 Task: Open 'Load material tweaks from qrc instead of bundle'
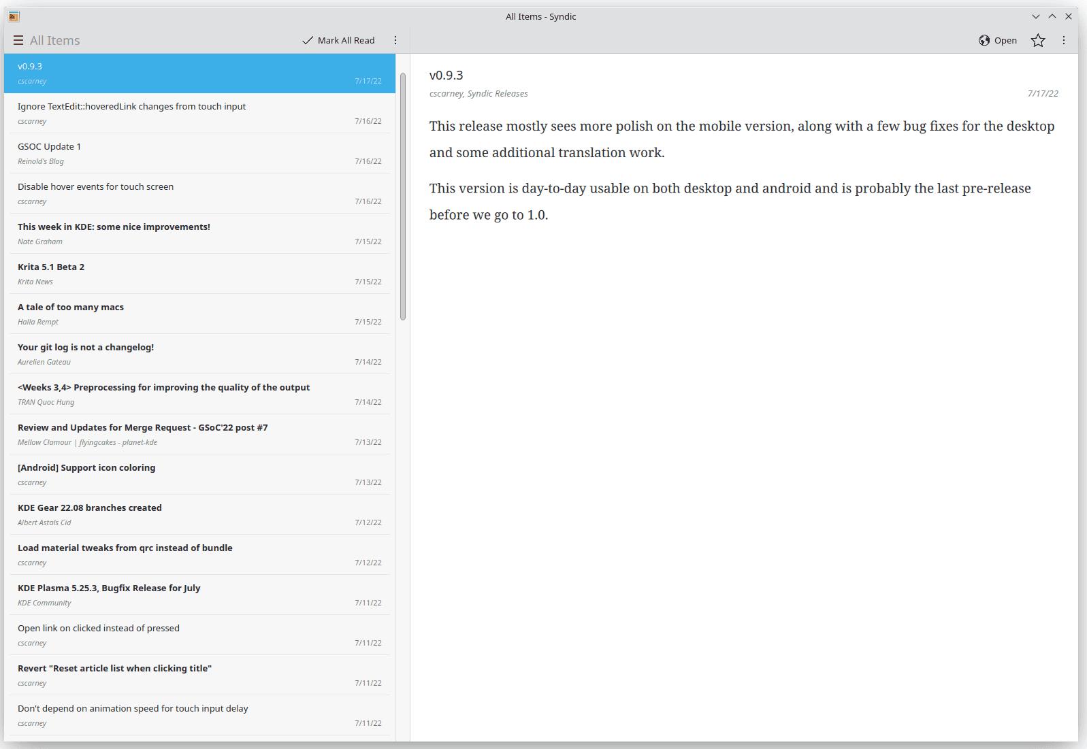199,555
